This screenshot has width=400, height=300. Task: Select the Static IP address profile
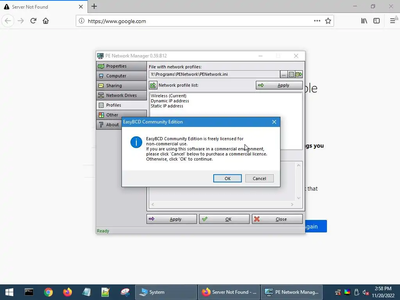[x=167, y=106]
